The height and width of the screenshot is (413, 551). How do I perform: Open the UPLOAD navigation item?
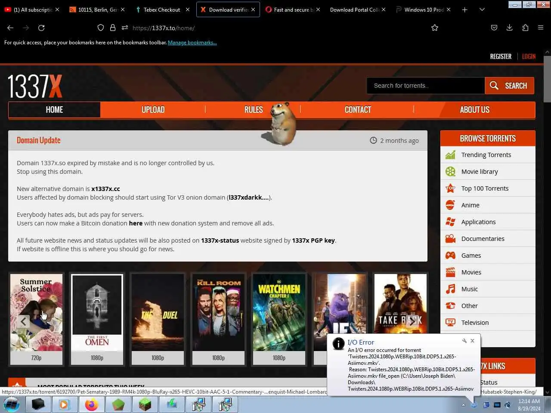tap(153, 110)
